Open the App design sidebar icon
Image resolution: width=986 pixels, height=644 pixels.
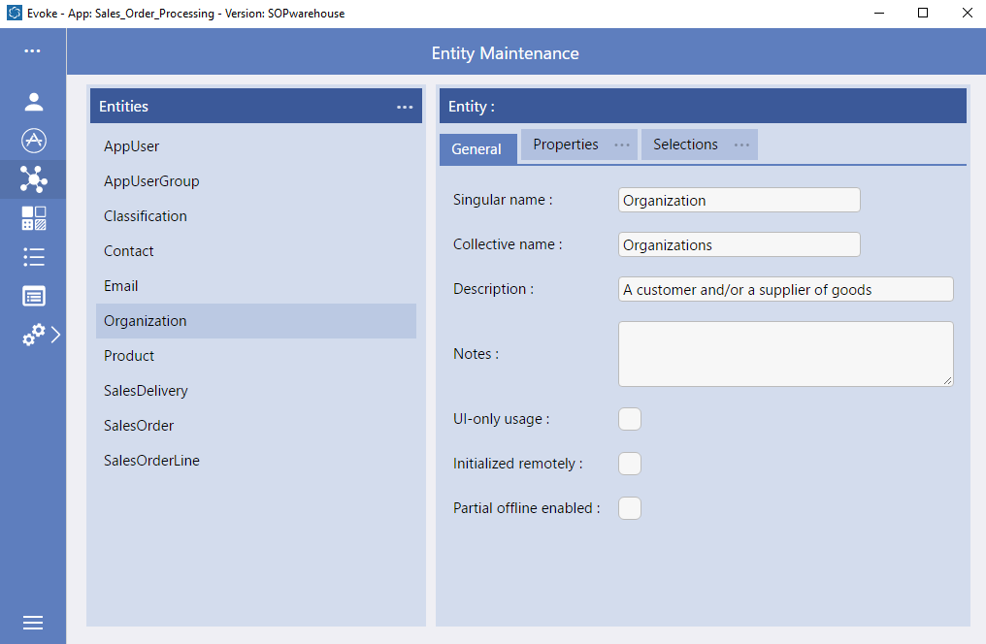pos(33,141)
